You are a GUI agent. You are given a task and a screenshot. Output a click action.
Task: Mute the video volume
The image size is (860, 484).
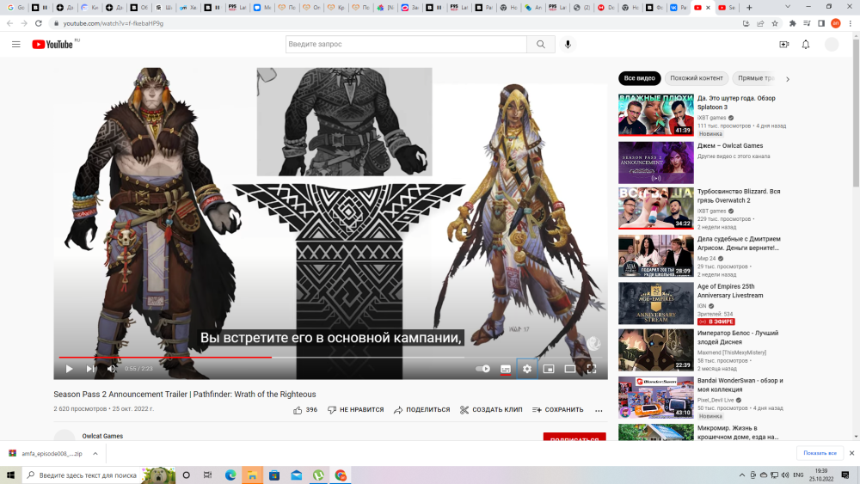click(x=112, y=369)
